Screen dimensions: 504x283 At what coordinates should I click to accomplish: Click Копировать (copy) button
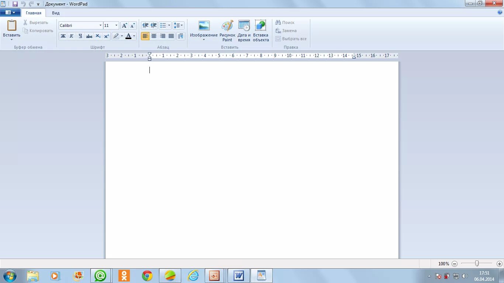38,31
